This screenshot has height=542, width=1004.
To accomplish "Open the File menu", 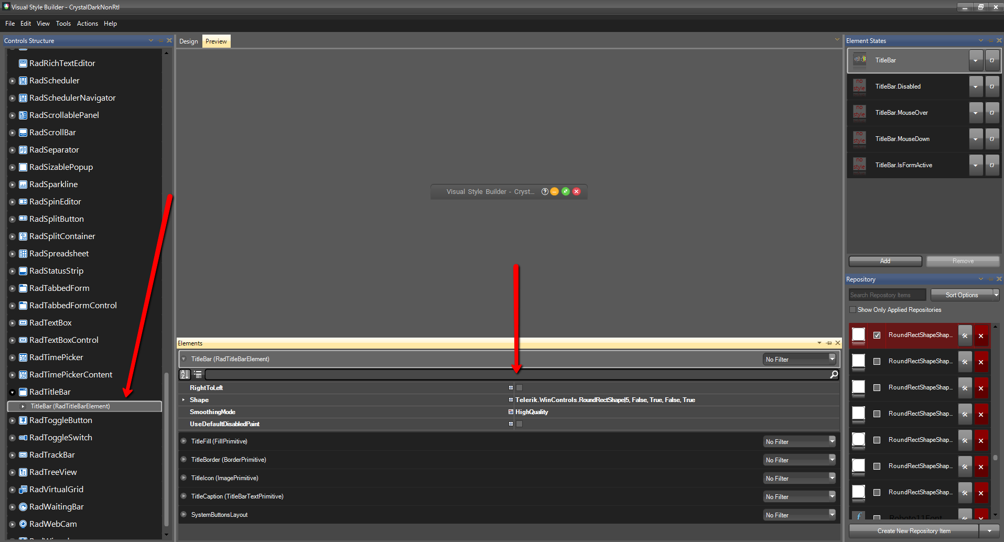I will 10,24.
